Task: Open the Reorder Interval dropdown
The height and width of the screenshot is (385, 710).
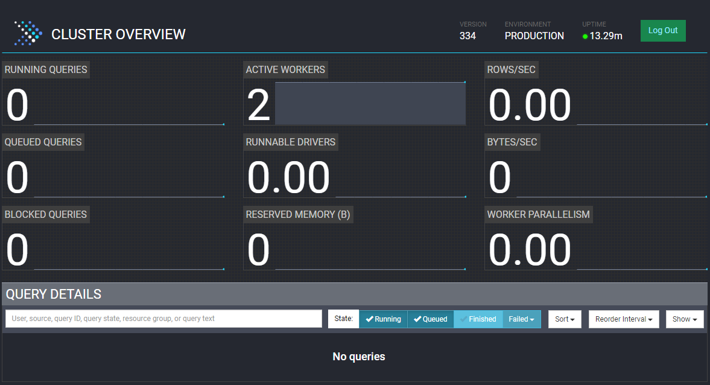Action: (623, 319)
